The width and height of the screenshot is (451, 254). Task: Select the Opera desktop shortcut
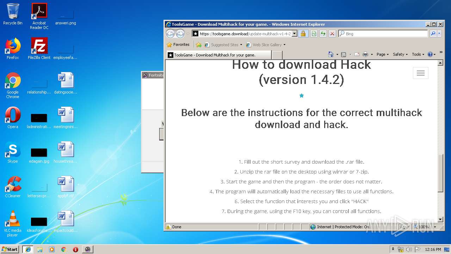pyautogui.click(x=13, y=117)
